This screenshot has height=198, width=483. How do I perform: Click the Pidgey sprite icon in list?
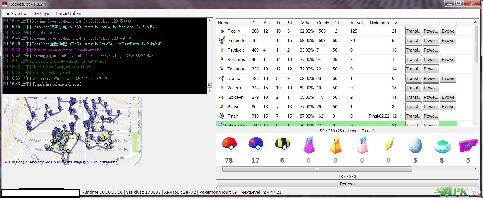(x=222, y=31)
